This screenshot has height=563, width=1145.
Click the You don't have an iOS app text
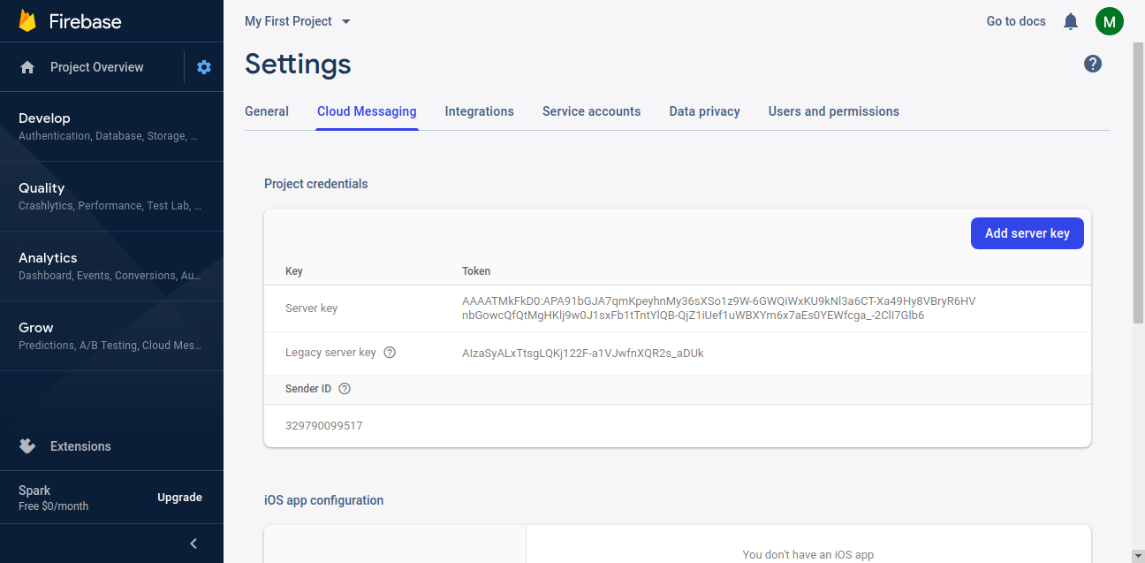click(808, 555)
